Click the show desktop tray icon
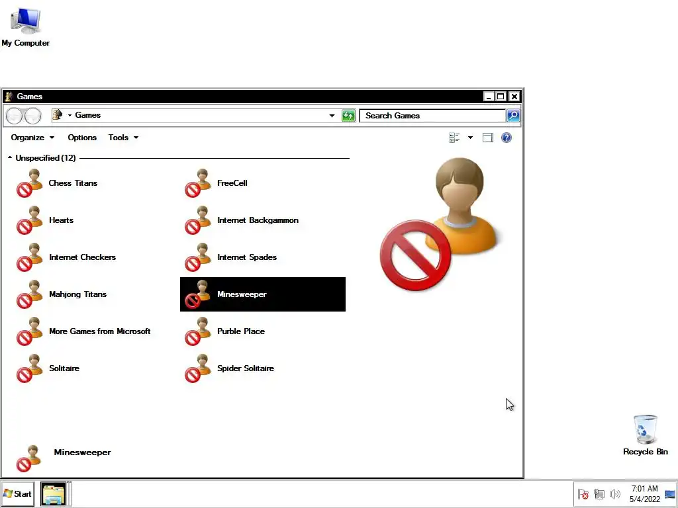 (670, 493)
